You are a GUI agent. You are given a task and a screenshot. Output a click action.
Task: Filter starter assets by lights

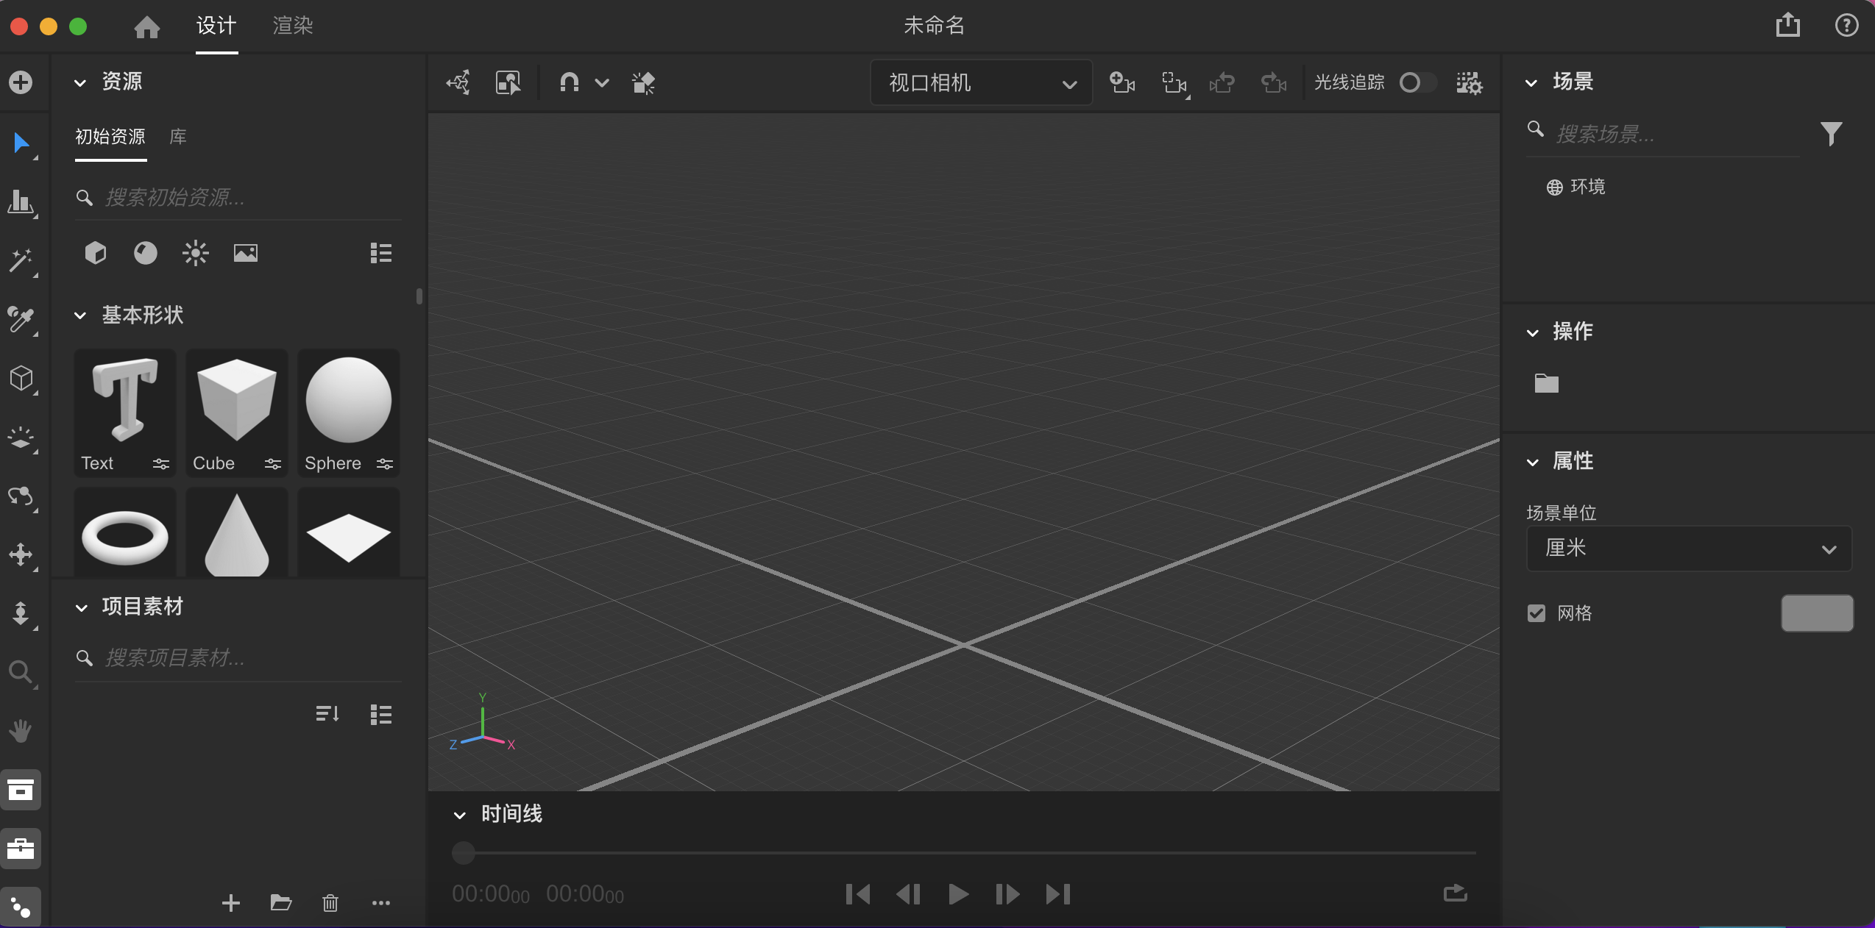(195, 253)
